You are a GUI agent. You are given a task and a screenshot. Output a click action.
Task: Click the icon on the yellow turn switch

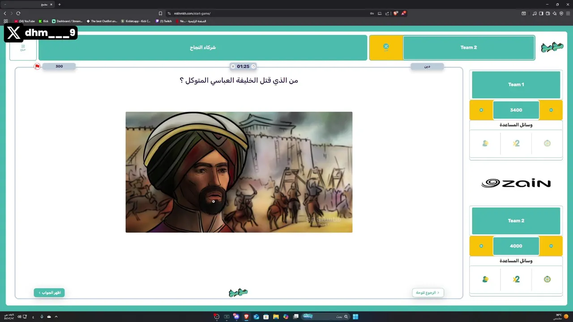tap(386, 47)
